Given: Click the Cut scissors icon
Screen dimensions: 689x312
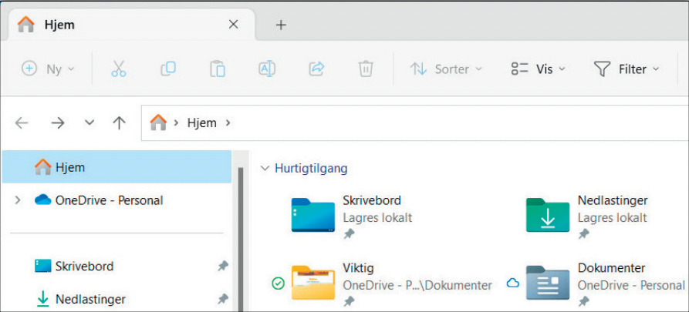Looking at the screenshot, I should pyautogui.click(x=118, y=69).
